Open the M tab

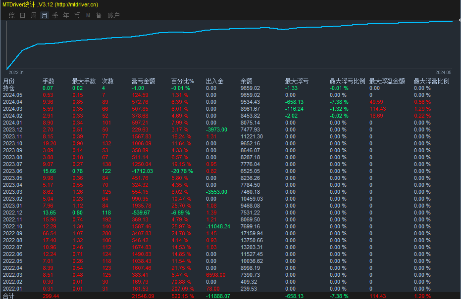(88, 15)
